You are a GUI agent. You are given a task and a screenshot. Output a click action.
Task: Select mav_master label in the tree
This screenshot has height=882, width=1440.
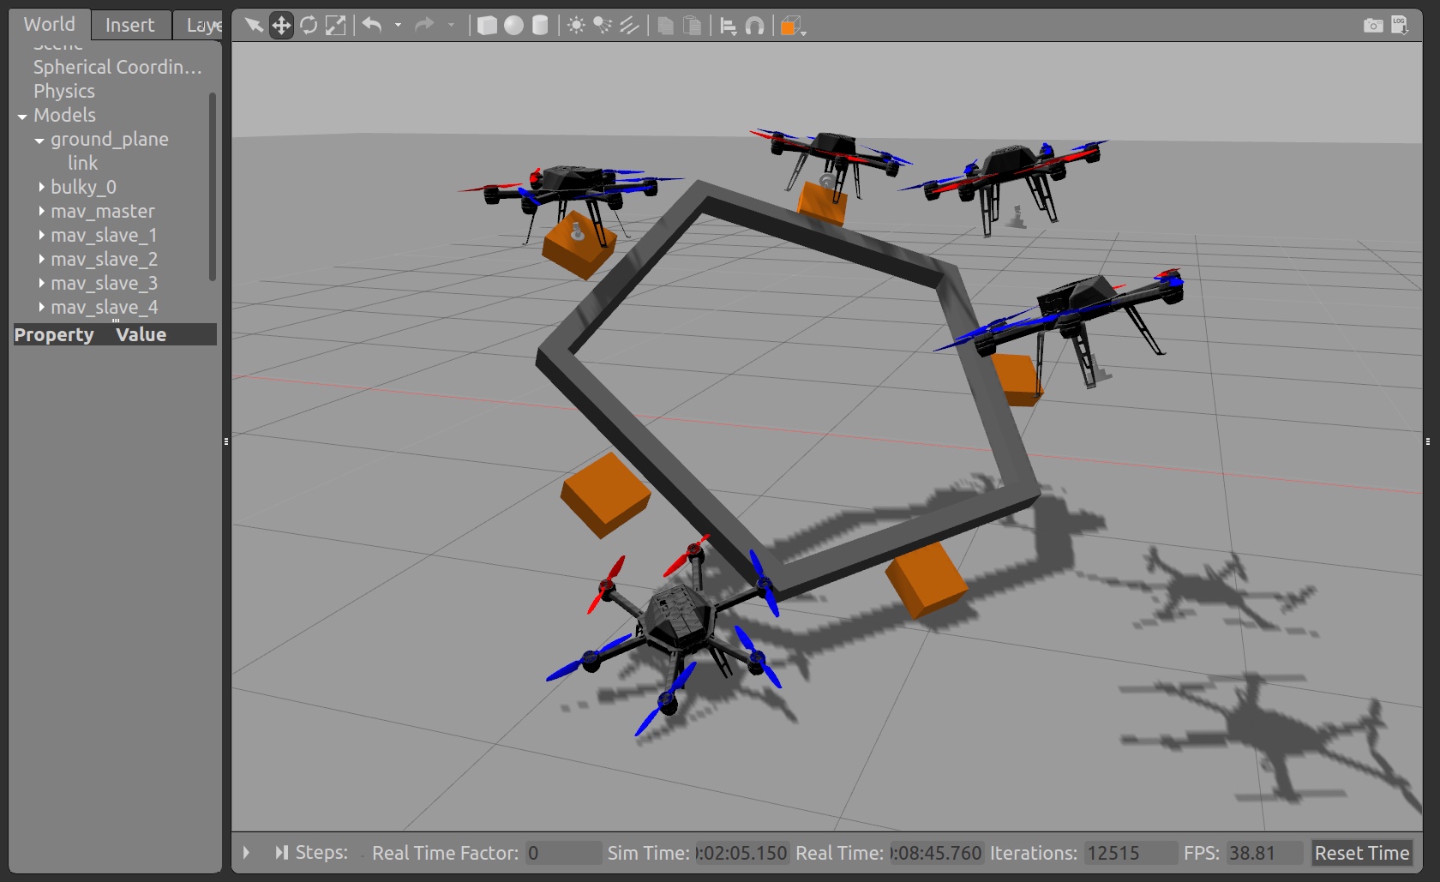[x=103, y=211]
